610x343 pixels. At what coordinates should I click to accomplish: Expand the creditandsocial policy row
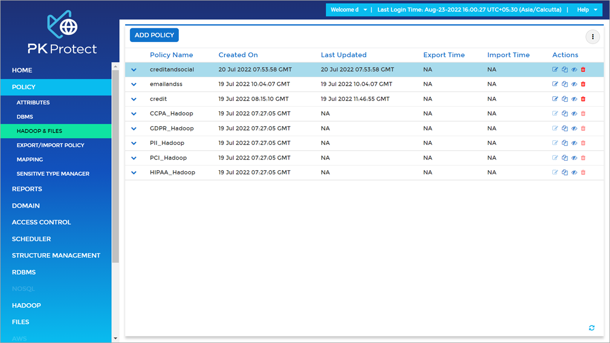(133, 69)
